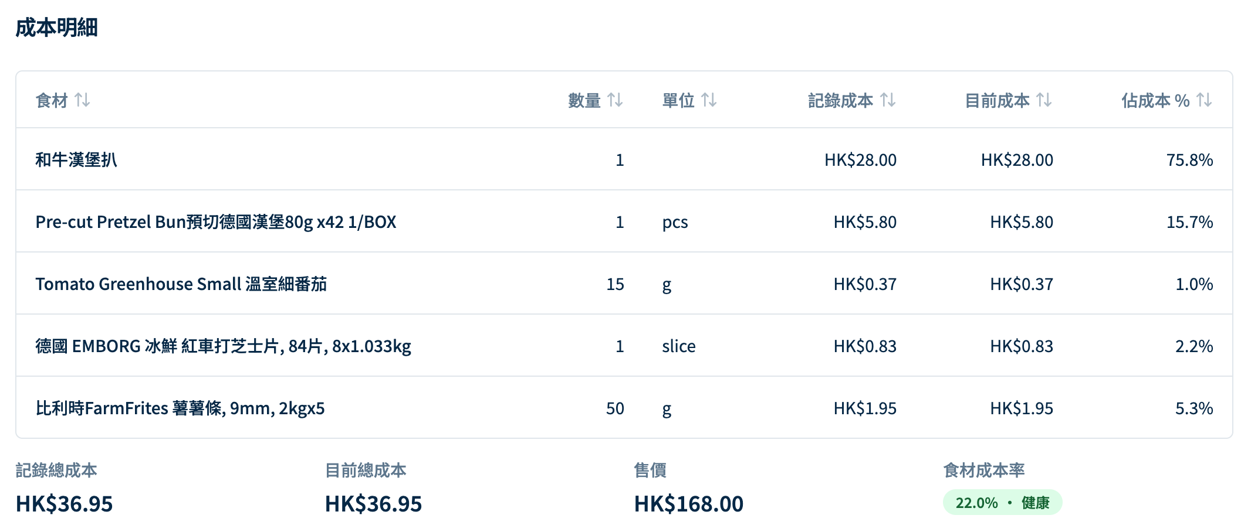Click the 數量 column header label

coord(584,100)
